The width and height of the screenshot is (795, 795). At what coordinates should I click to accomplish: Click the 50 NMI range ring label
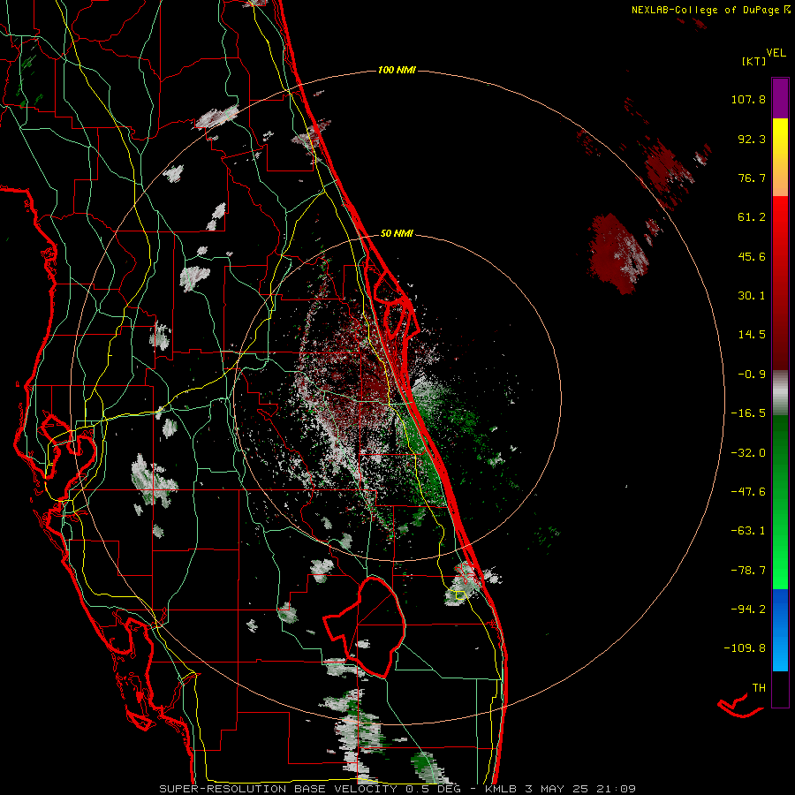click(397, 234)
